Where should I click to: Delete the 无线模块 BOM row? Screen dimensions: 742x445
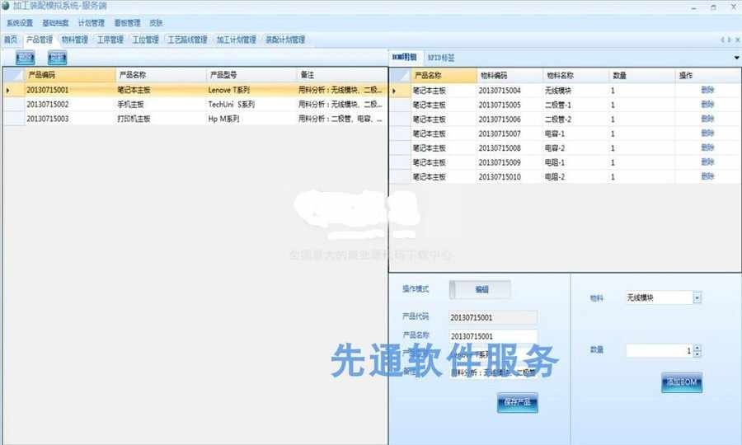pyautogui.click(x=707, y=90)
